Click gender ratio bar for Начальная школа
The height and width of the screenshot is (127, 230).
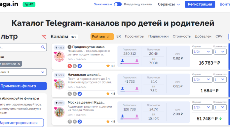point(130,91)
